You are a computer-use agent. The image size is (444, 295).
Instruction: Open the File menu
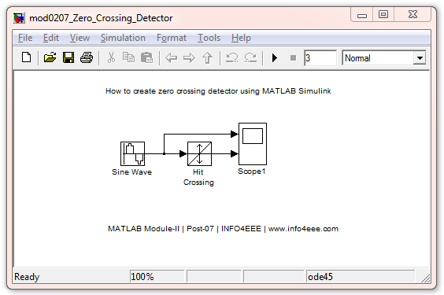25,38
